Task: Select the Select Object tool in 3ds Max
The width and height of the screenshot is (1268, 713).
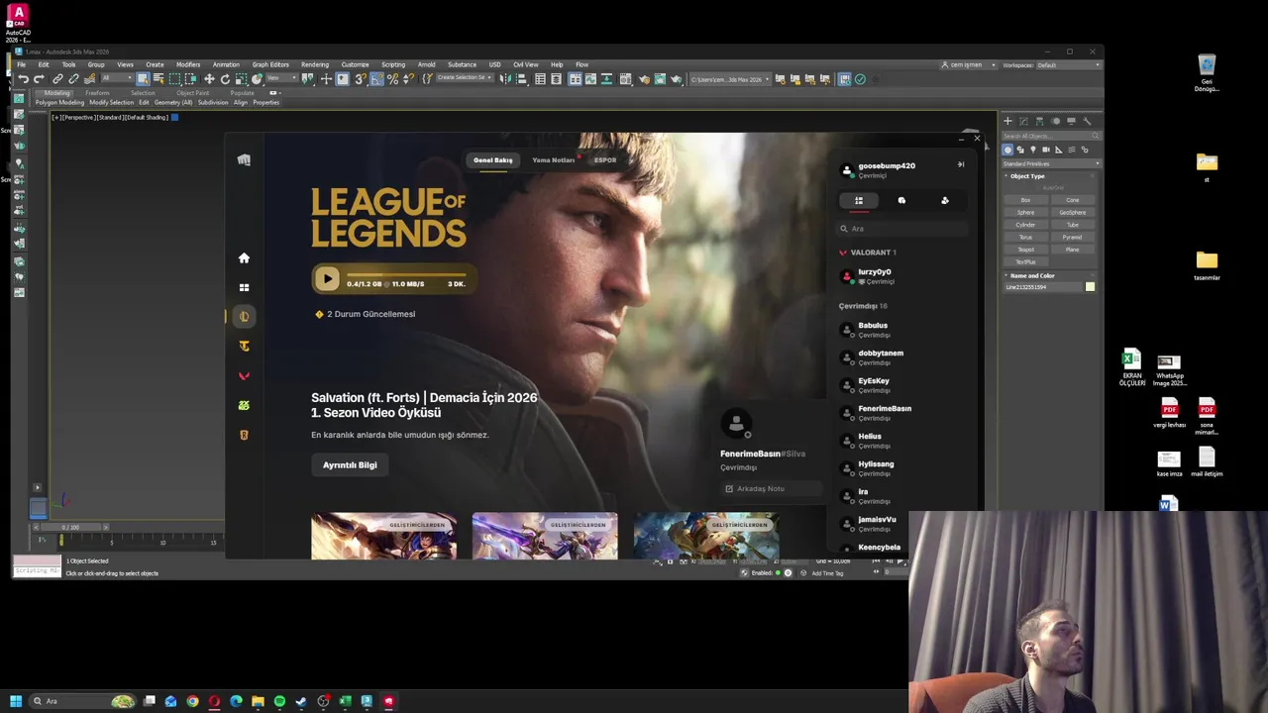Action: [143, 78]
